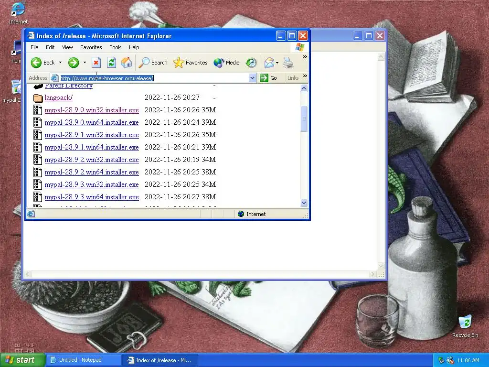
Task: Go back using the Back button
Action: (43, 63)
